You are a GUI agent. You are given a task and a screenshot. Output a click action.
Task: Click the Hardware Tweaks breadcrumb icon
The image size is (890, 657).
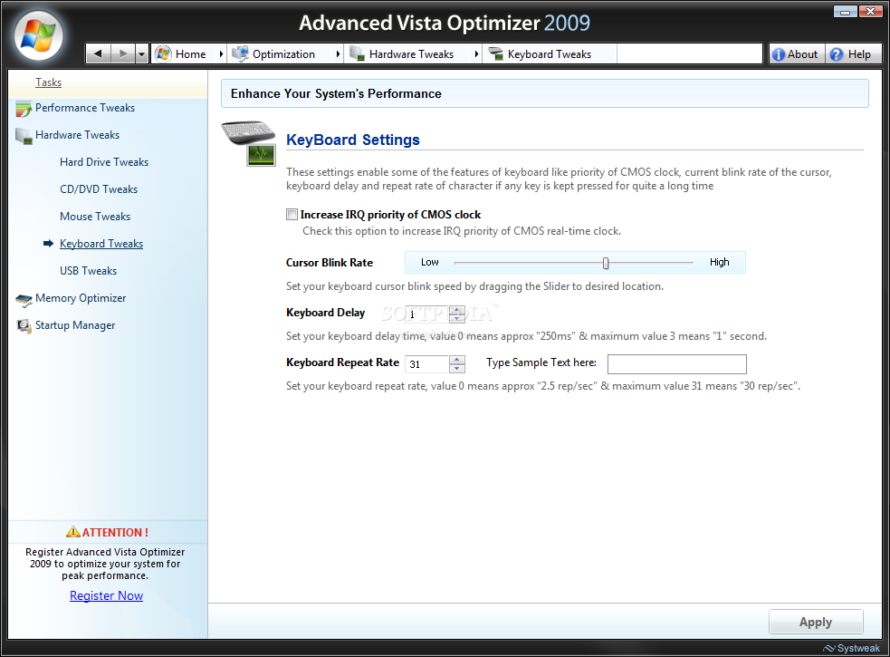tap(357, 54)
